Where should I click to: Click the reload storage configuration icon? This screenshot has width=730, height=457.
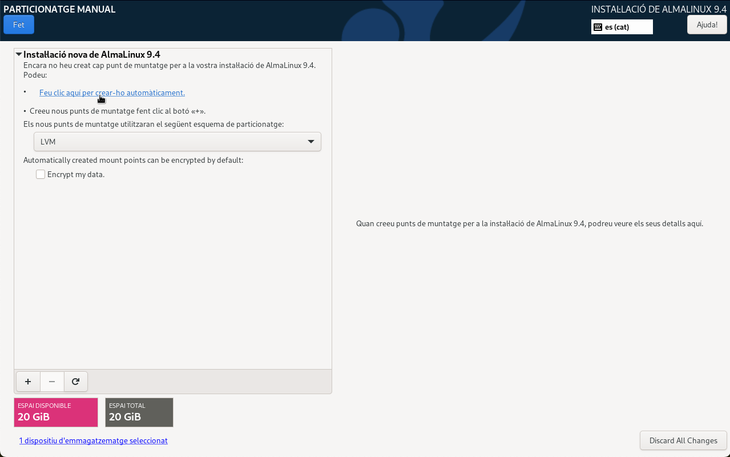(x=76, y=382)
